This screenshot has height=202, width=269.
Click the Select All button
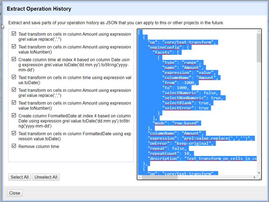click(19, 177)
